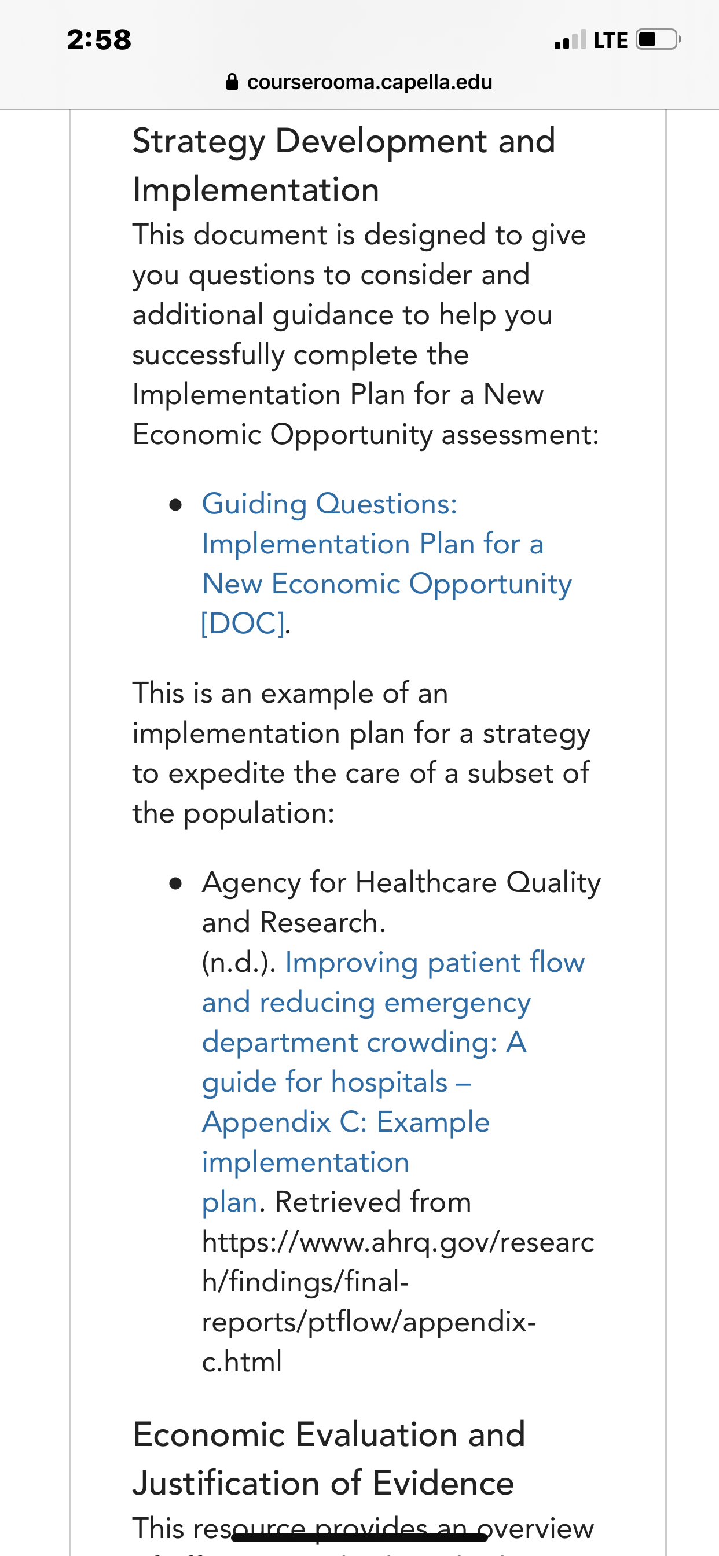Tap the bullet before Guiding Questions link
Image resolution: width=719 pixels, height=1556 pixels.
(176, 505)
